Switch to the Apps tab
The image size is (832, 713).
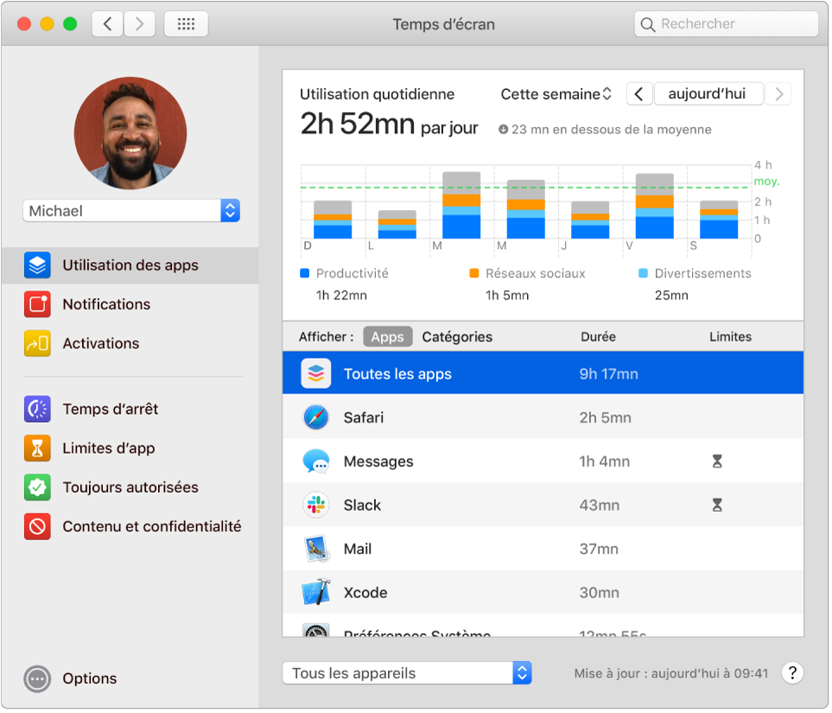tap(387, 336)
